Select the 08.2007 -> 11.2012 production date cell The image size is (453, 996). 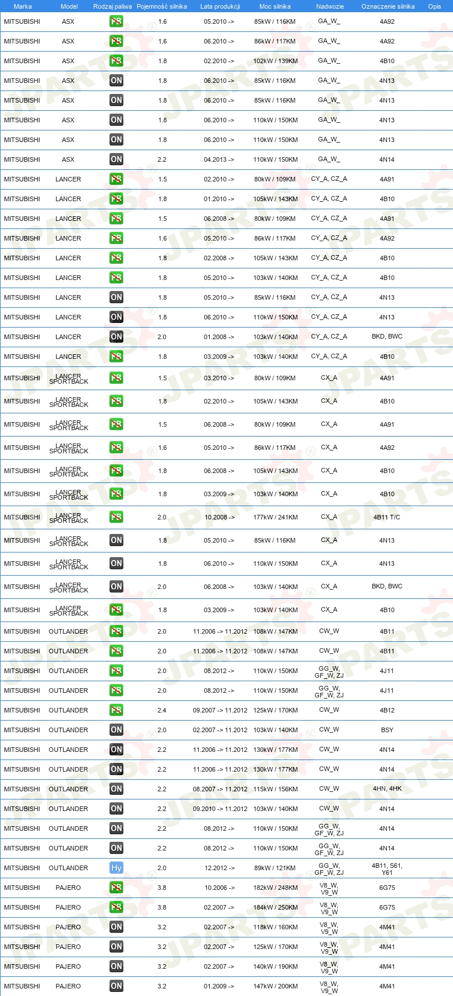pyautogui.click(x=220, y=789)
